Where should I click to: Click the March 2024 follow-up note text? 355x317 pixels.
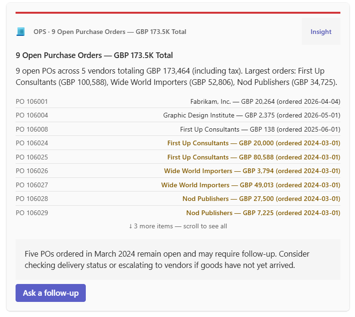(x=167, y=259)
